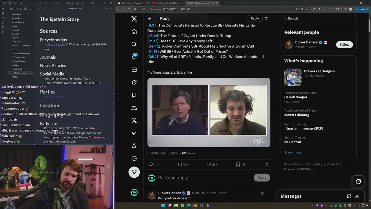Play the Tucker Carlson SBF video

(209, 112)
